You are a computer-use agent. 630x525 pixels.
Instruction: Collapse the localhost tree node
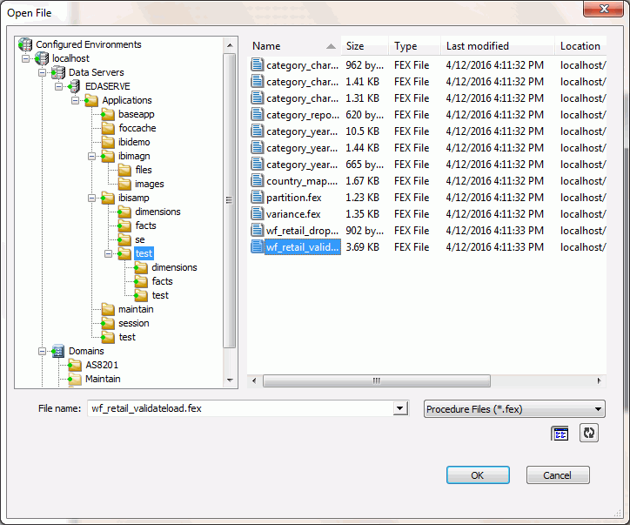tap(26, 58)
